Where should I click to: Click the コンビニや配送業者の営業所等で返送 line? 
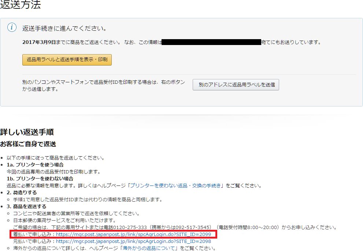(77, 213)
